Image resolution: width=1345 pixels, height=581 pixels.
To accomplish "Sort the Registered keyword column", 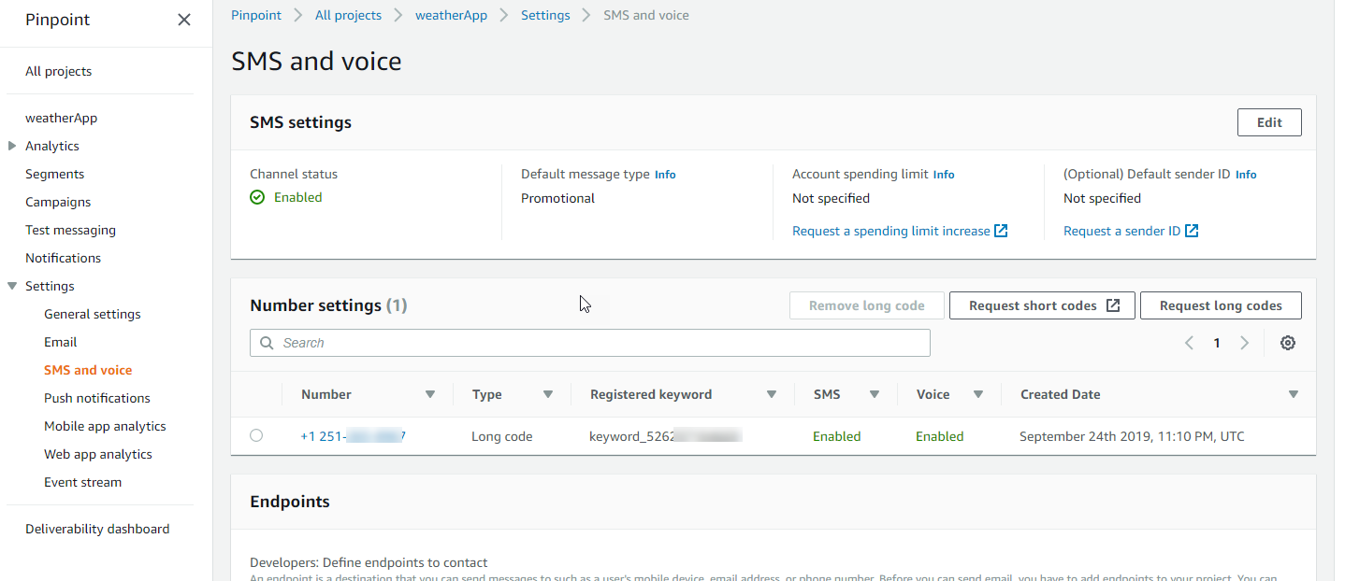I will point(772,394).
